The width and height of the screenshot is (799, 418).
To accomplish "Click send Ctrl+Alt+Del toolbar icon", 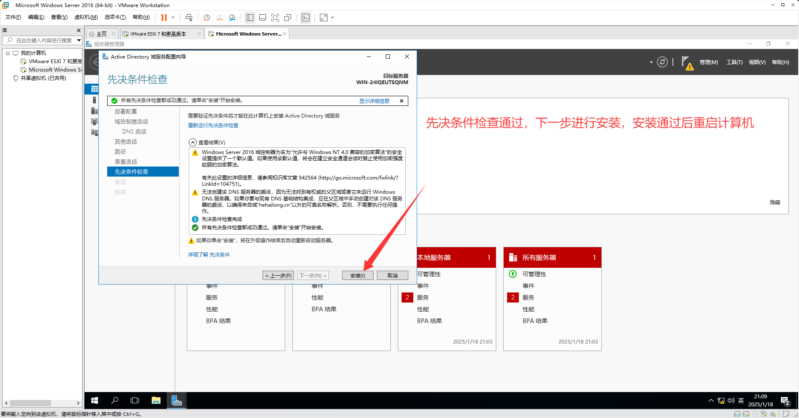I will [189, 18].
